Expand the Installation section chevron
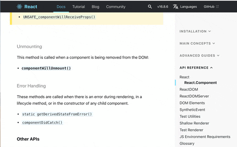237x147 pixels. pos(209,31)
